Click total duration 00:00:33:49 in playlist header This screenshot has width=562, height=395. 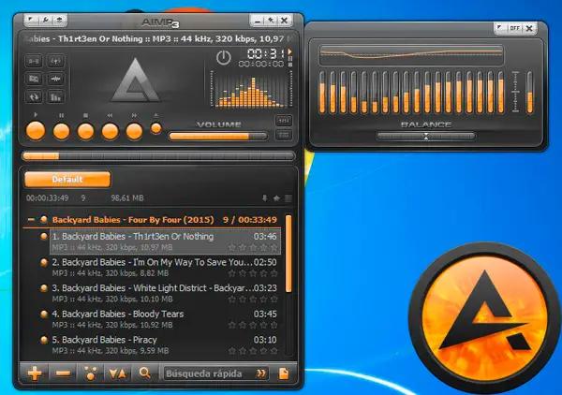click(x=48, y=198)
